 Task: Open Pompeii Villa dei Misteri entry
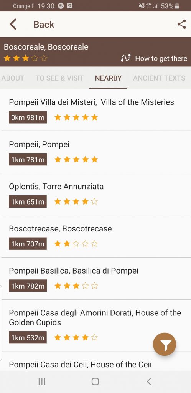95,110
